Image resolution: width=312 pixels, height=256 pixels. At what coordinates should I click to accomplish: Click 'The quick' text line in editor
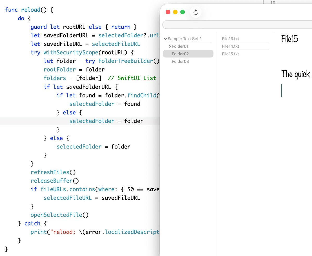click(296, 74)
